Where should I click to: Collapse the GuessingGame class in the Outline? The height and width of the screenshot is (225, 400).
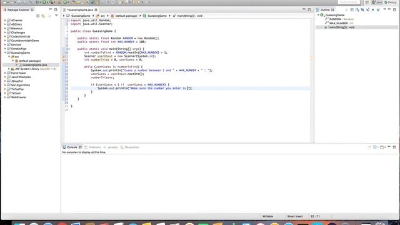[318, 15]
